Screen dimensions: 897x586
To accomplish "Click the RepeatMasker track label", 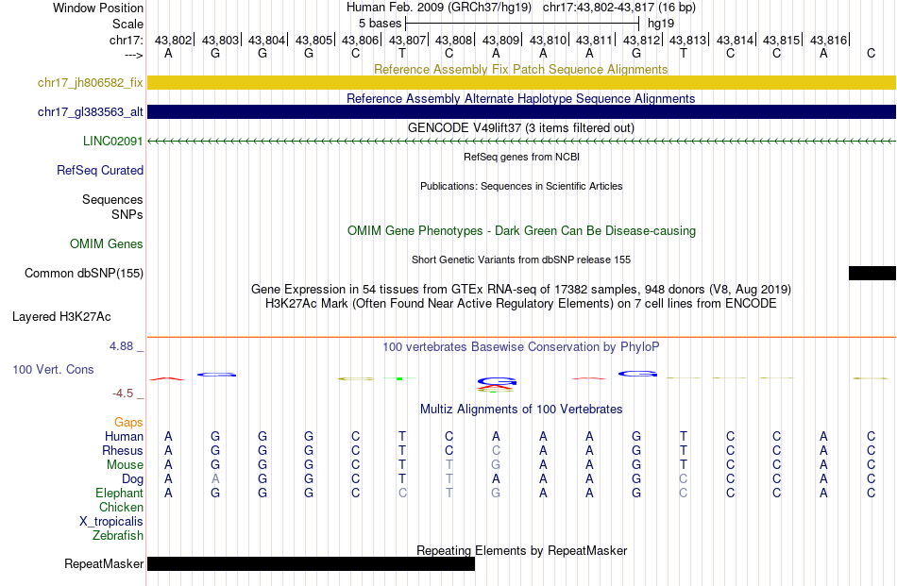I will point(104,563).
